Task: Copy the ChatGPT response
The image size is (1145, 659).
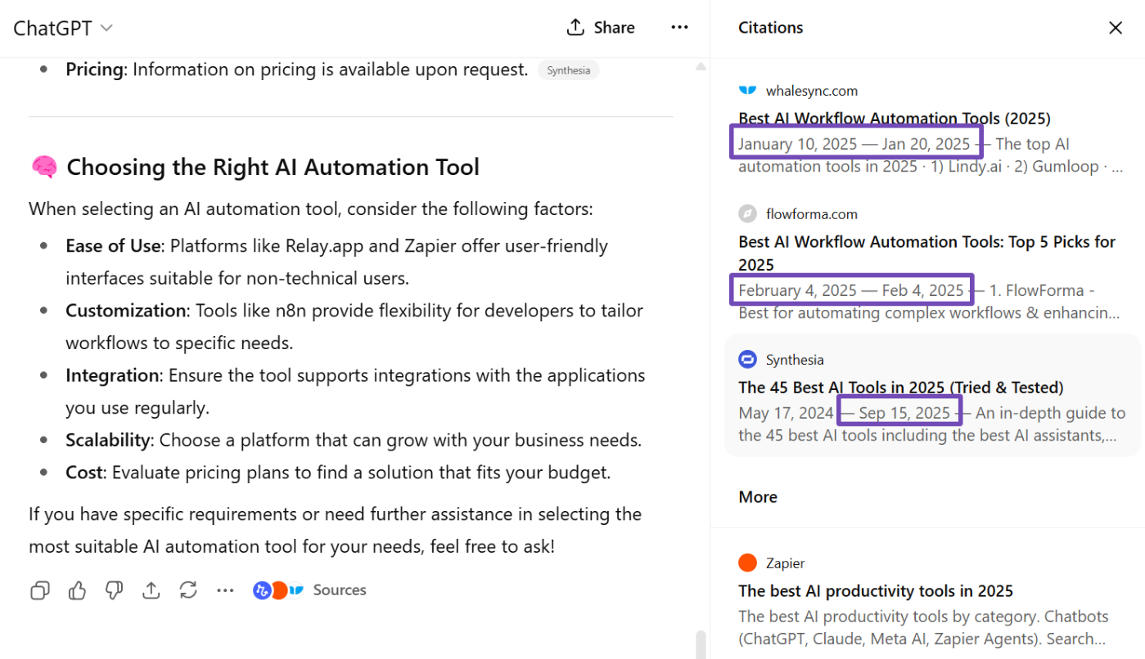Action: (39, 590)
